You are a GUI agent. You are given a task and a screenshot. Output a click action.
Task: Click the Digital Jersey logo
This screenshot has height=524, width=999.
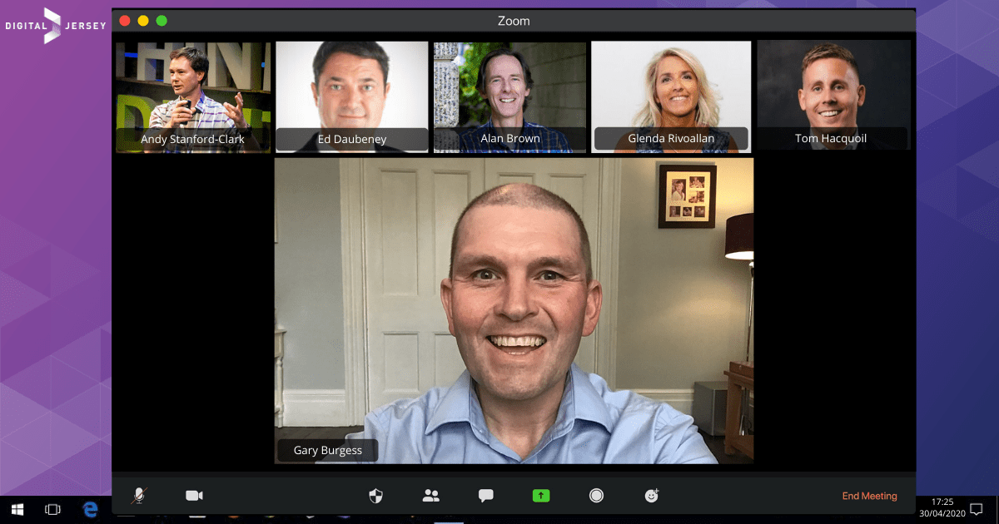(x=56, y=26)
